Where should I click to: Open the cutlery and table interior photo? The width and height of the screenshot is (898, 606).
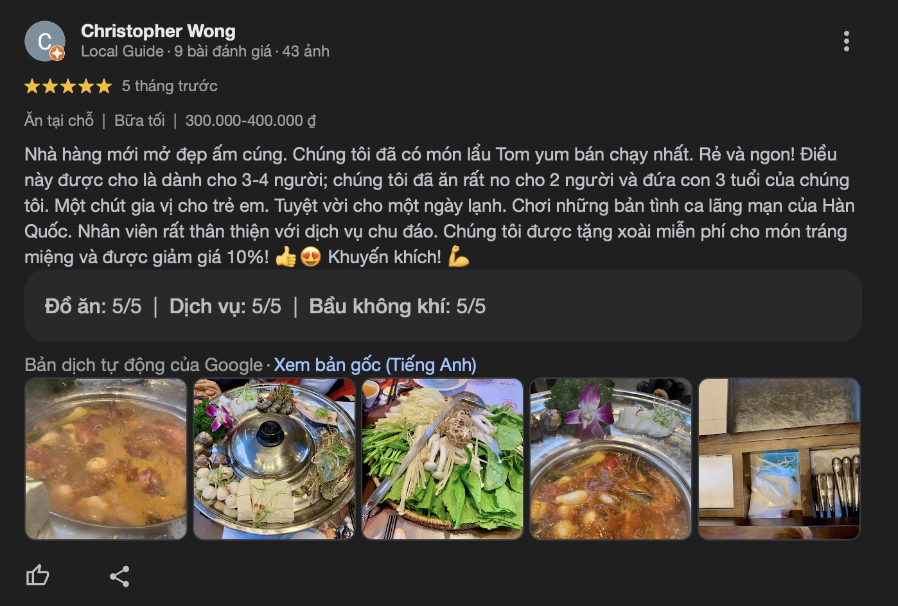[x=779, y=459]
